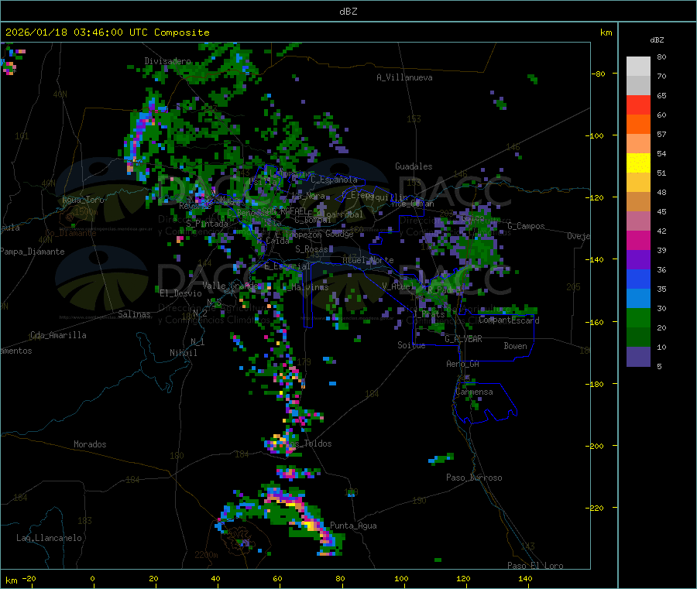The width and height of the screenshot is (697, 589).
Task: Select the slate purple 5-10 dBZ swatch
Action: (638, 357)
